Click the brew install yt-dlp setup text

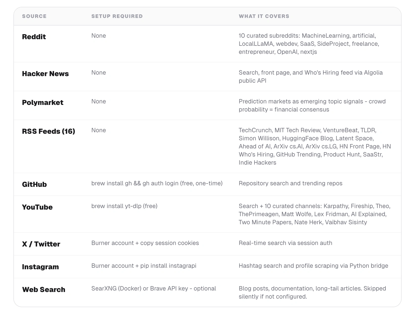(x=124, y=206)
